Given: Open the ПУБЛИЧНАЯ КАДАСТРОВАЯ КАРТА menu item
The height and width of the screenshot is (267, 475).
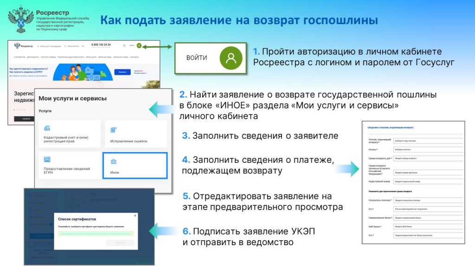Looking at the screenshot, I should pyautogui.click(x=71, y=57).
